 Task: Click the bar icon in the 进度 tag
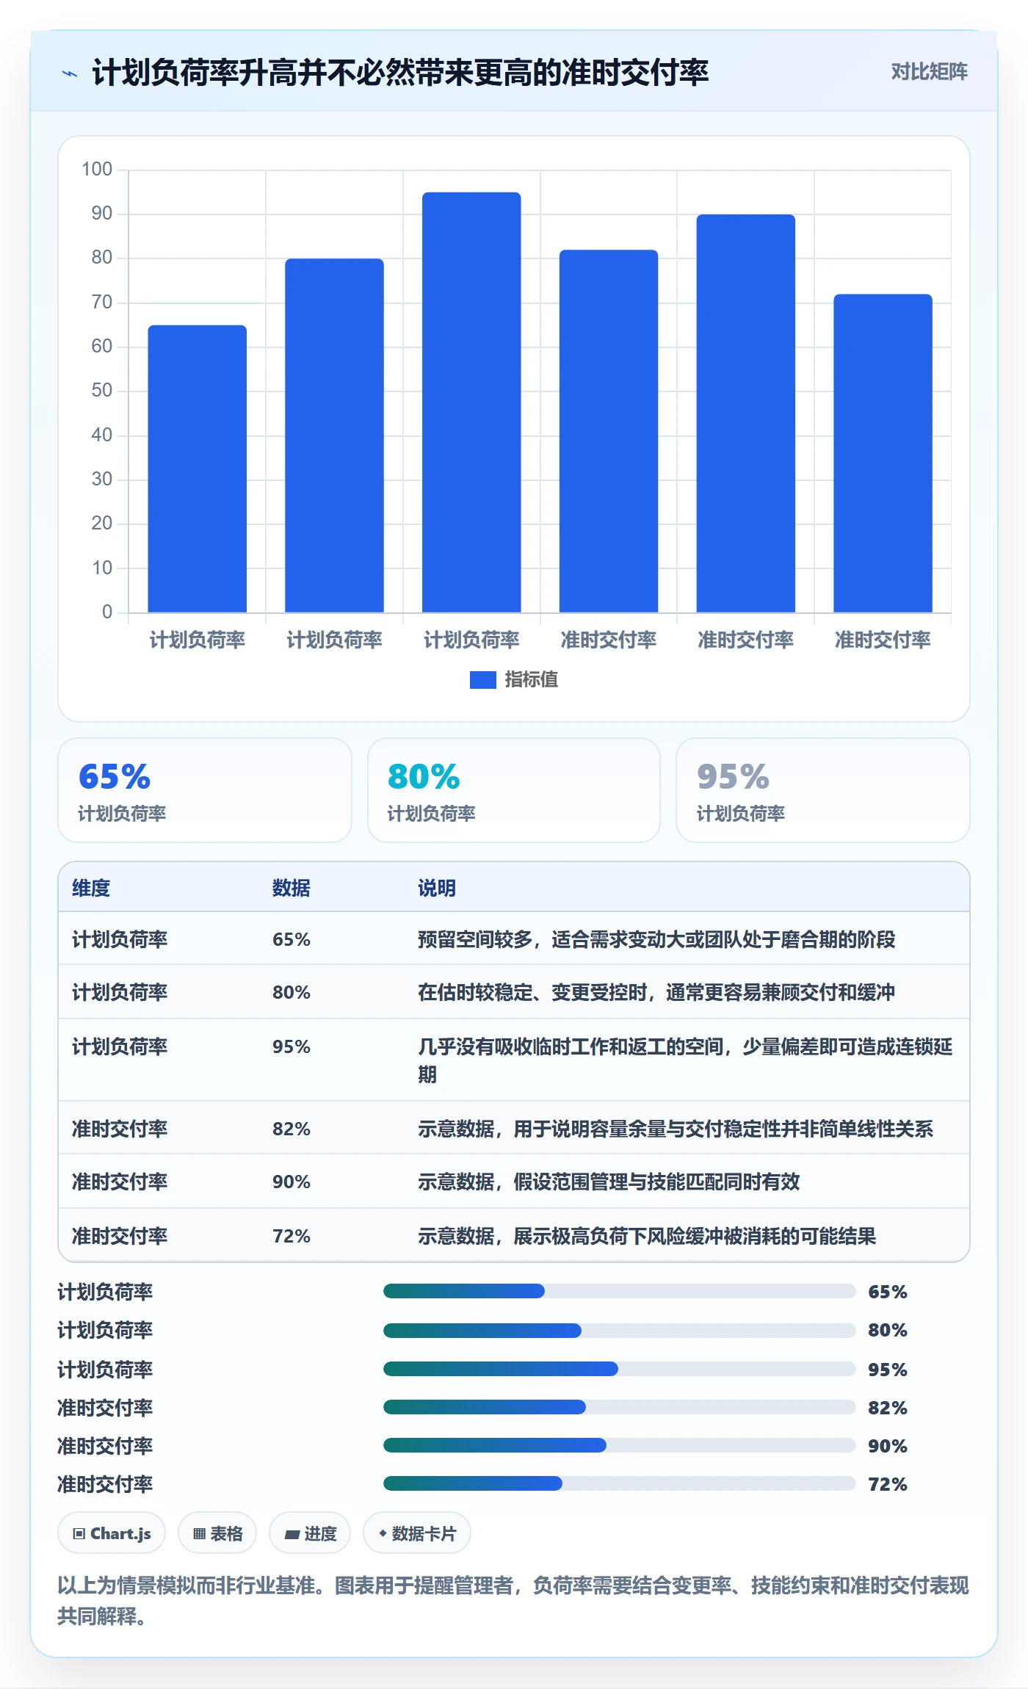tap(292, 1534)
